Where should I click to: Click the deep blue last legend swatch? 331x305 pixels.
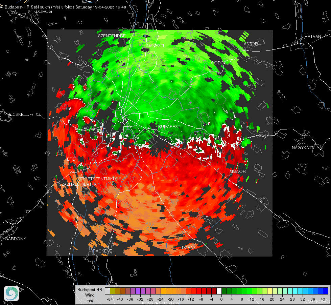[326, 291]
